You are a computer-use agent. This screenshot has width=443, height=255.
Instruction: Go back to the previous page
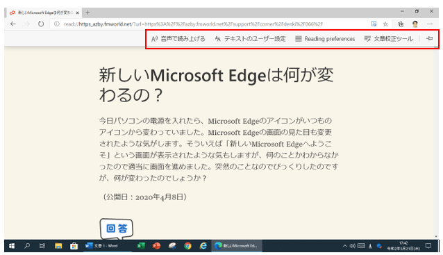tap(13, 24)
